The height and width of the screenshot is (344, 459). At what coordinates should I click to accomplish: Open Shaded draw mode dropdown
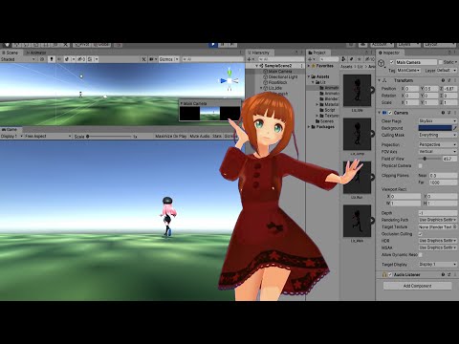(x=18, y=59)
